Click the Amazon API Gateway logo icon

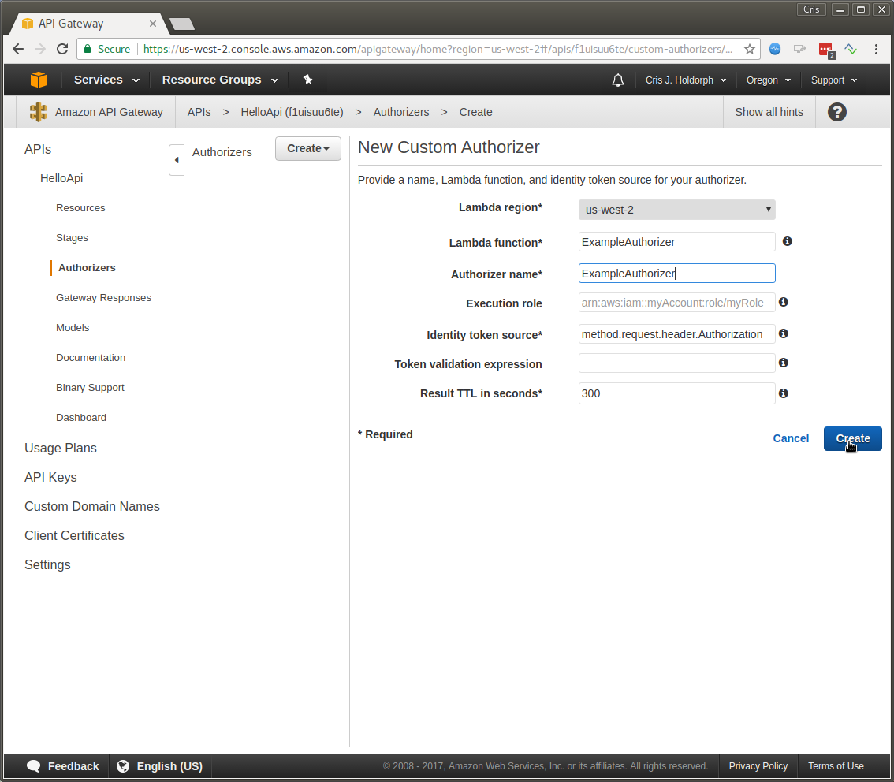click(38, 112)
